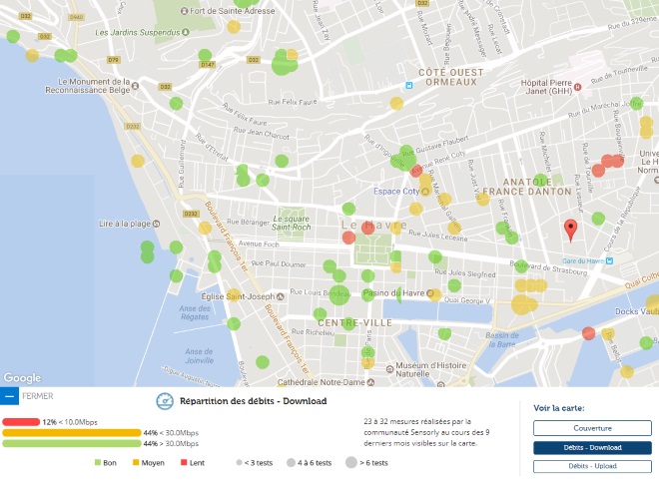The image size is (659, 487).
Task: Click the Anse de Joinville water label
Action: point(200,356)
